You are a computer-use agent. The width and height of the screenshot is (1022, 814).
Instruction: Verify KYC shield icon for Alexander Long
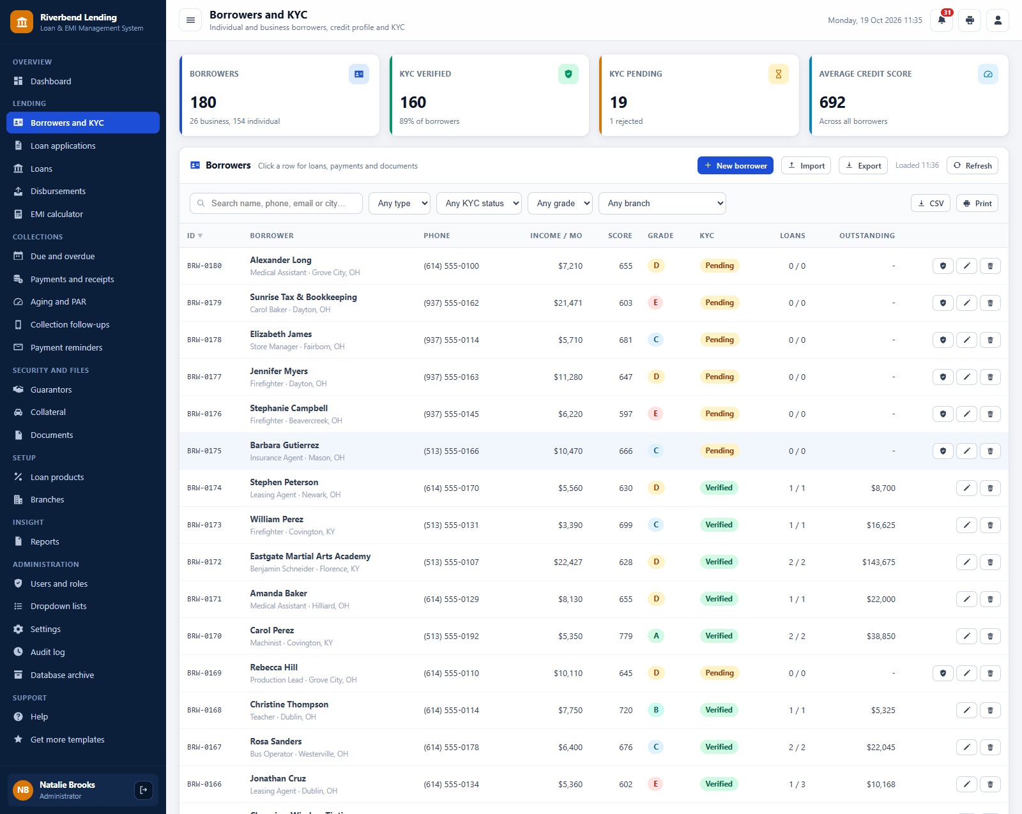943,266
